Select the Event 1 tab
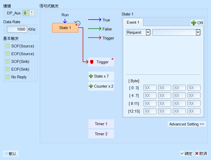Screen dimensions: 211x160 [x=133, y=22]
